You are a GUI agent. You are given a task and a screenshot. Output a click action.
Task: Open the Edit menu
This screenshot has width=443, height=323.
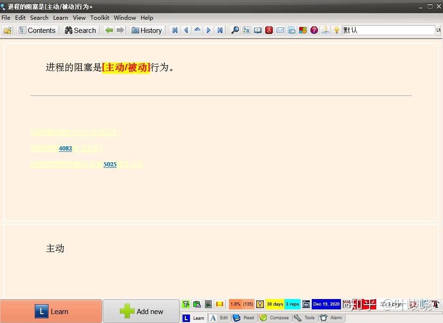pyautogui.click(x=20, y=17)
